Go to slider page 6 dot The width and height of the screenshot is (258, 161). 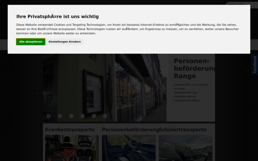point(105,116)
